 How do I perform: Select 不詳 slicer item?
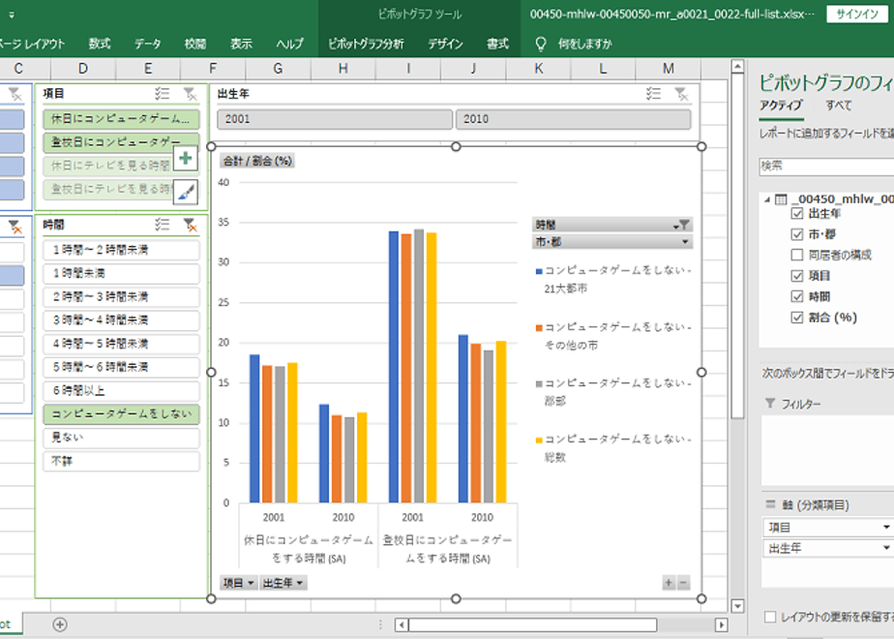(121, 461)
